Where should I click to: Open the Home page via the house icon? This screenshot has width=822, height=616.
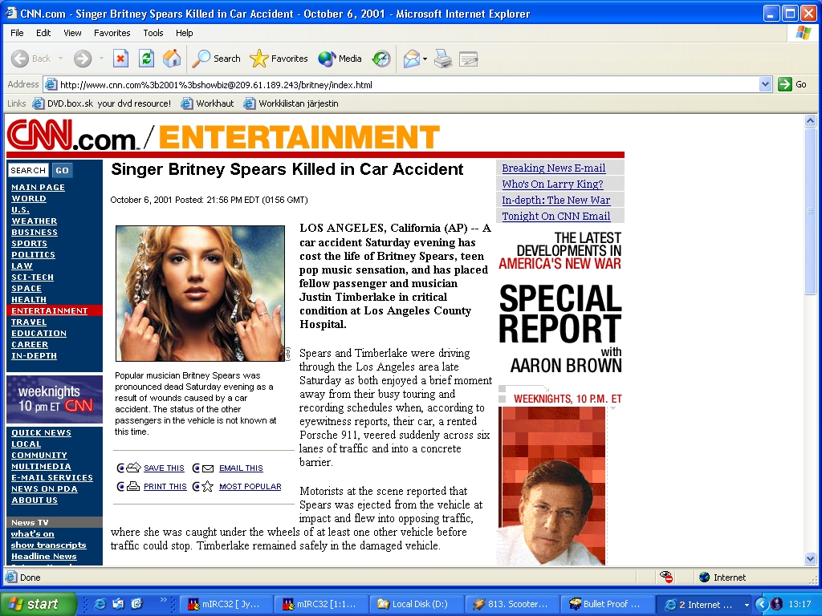(172, 59)
